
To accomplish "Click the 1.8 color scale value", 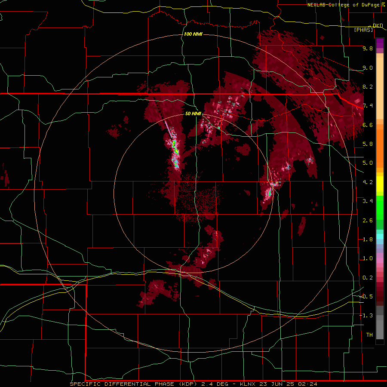I will [x=368, y=240].
